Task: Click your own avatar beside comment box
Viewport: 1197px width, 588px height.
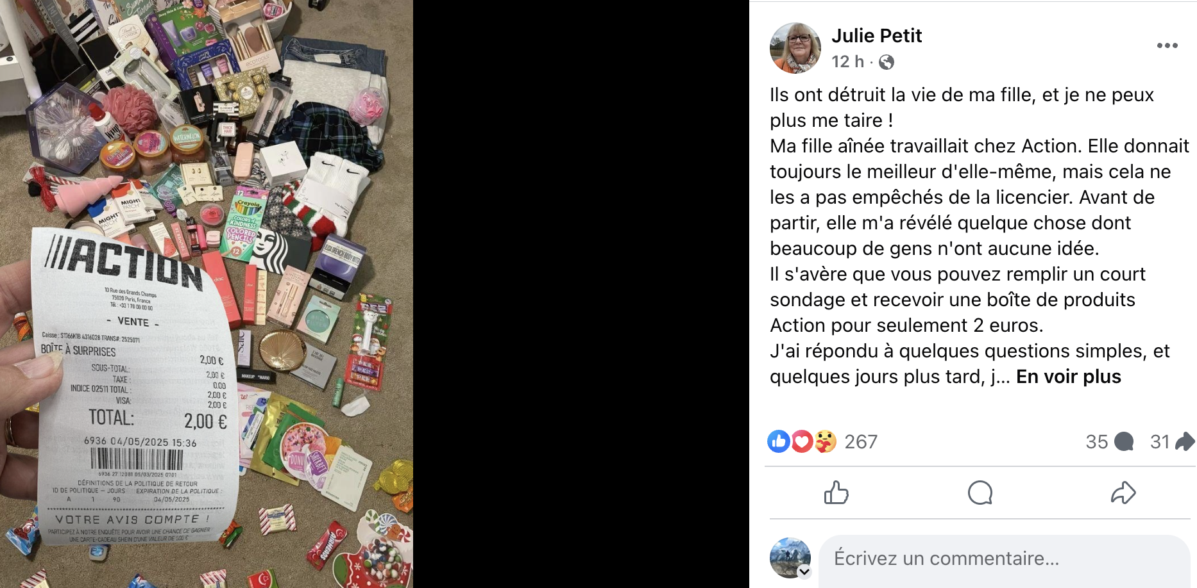Action: 790,557
